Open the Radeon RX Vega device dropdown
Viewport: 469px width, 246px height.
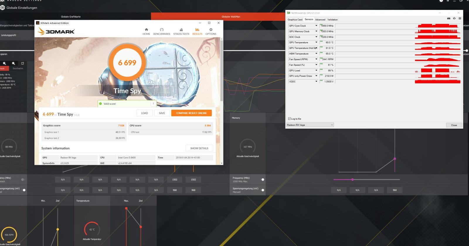coord(310,125)
